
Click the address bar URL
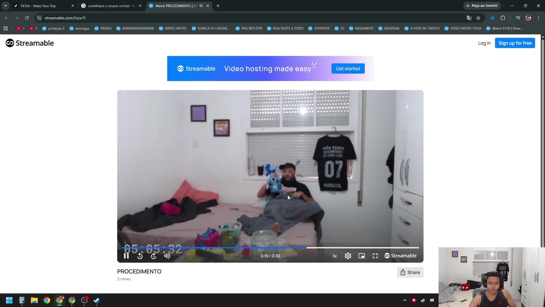coord(65,18)
